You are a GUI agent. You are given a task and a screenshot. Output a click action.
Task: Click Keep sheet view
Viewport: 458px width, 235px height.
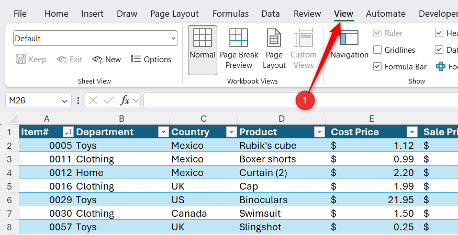(31, 60)
